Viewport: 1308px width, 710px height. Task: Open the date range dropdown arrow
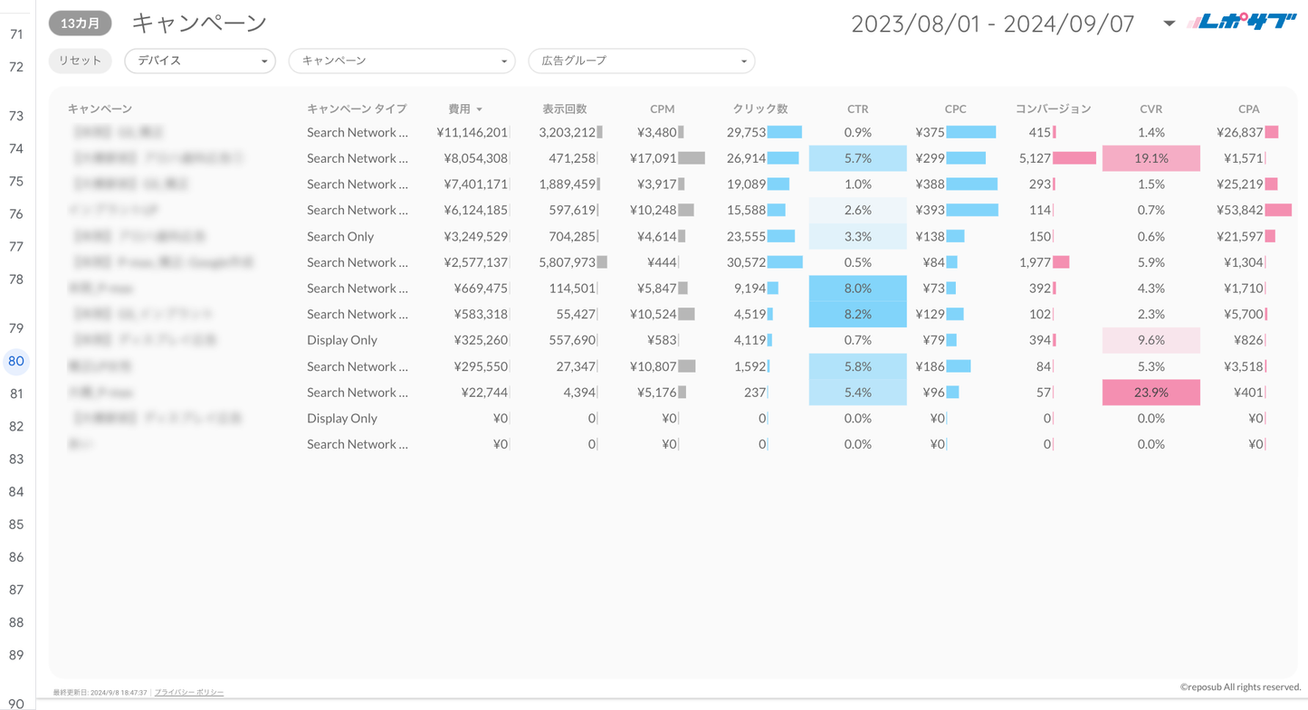tap(1169, 24)
